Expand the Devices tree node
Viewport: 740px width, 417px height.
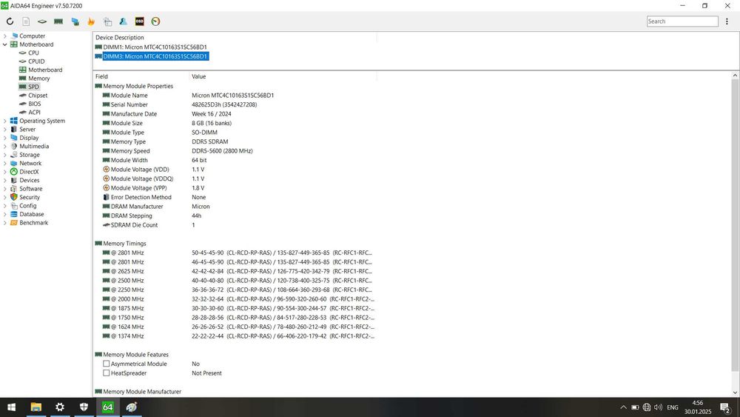[4, 181]
